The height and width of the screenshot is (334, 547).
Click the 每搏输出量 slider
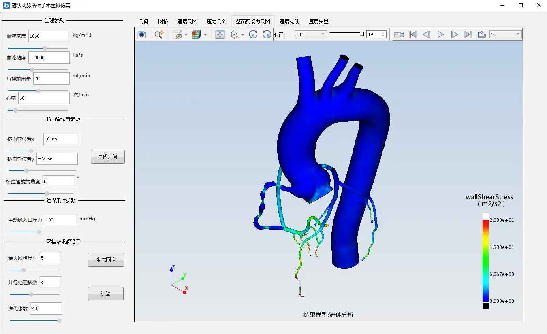[x=38, y=90]
